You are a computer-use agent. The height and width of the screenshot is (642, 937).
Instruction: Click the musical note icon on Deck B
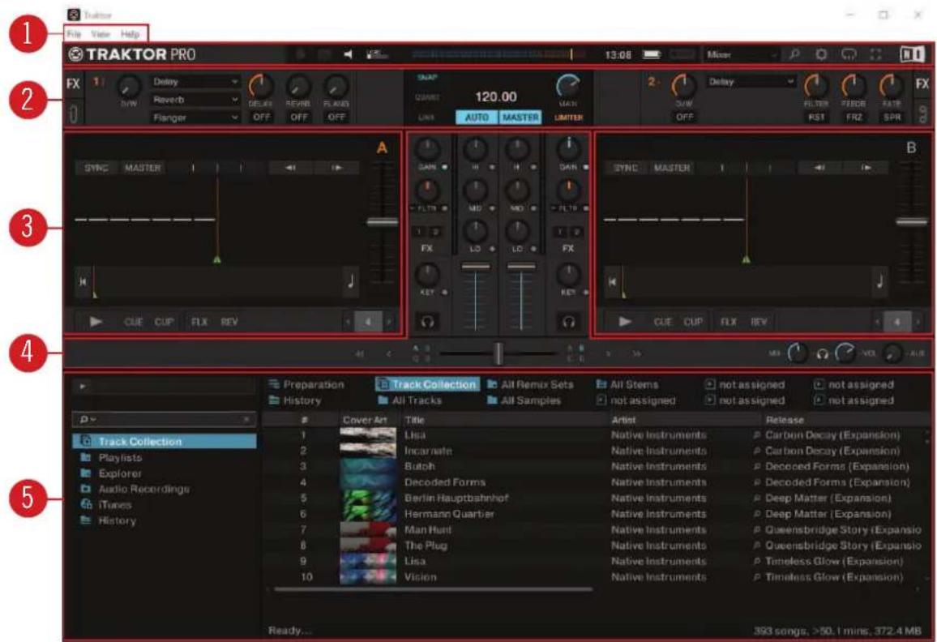pos(879,281)
